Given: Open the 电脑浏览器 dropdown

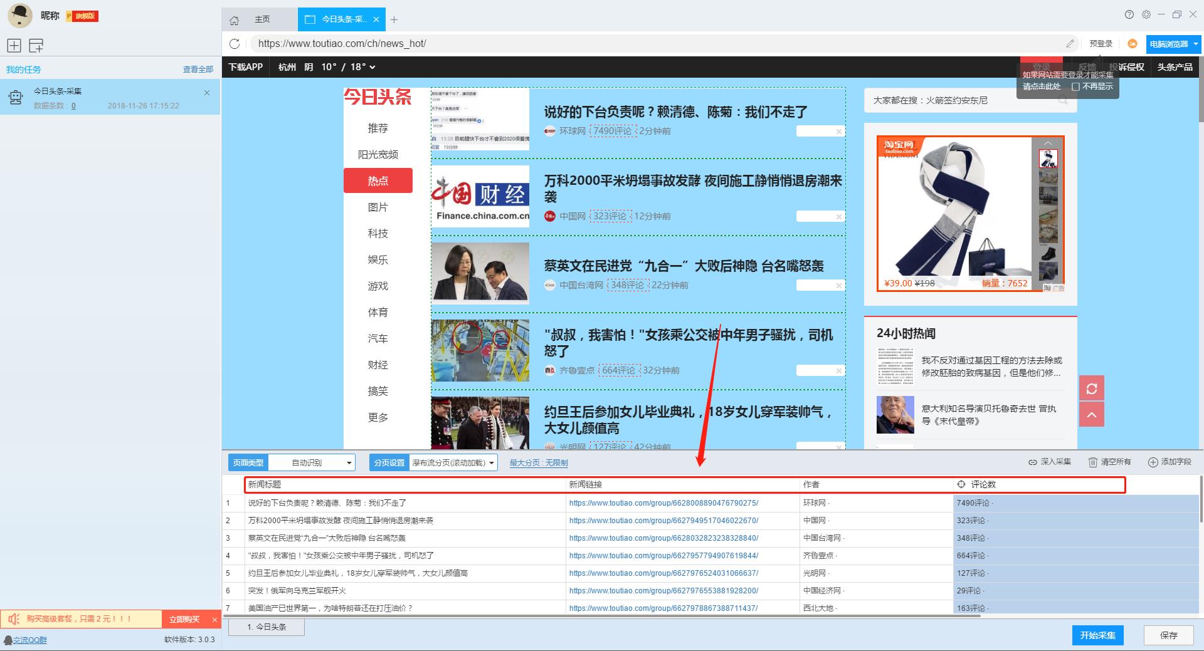Looking at the screenshot, I should pos(1173,44).
